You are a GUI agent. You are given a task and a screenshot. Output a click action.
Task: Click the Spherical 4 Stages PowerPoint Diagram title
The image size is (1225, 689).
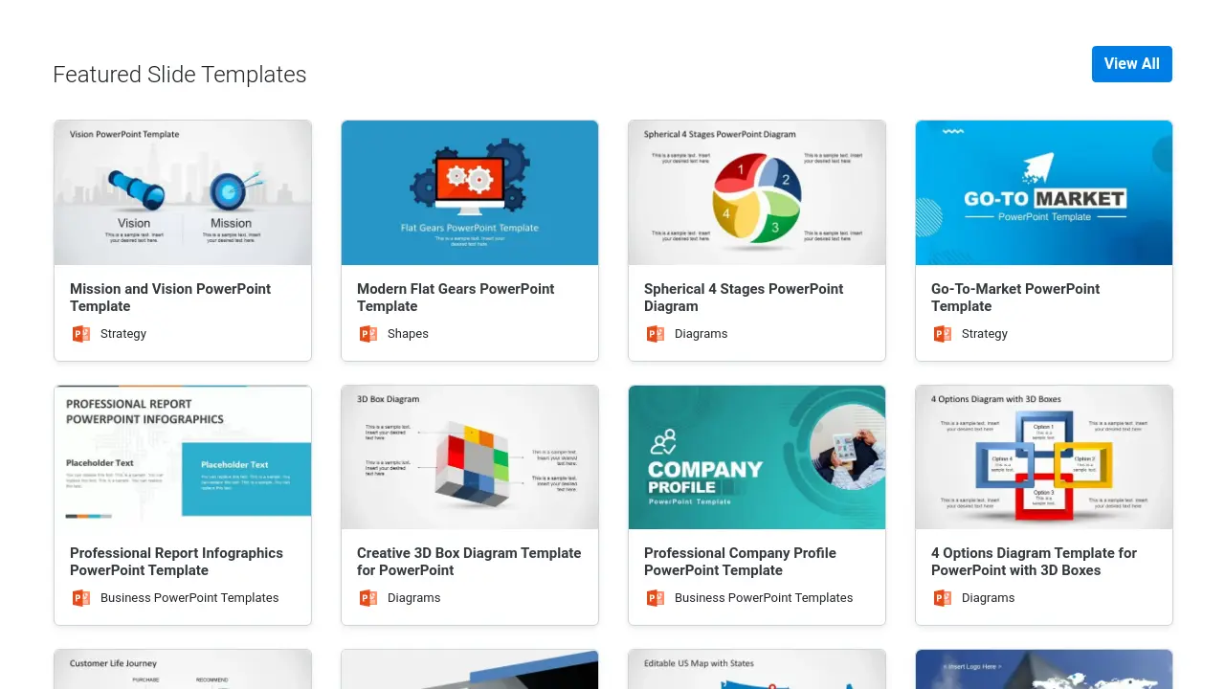click(x=744, y=298)
